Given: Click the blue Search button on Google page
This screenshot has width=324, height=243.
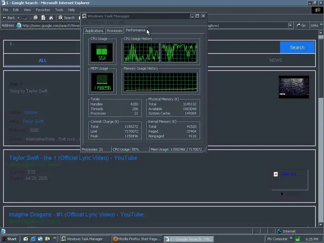Looking at the screenshot, I should coord(297,47).
